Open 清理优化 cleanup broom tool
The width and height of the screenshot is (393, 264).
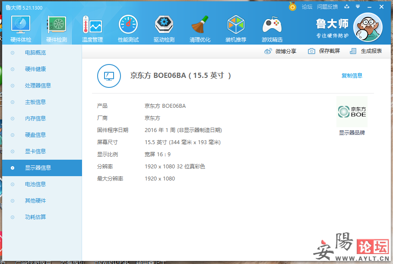pos(200,29)
